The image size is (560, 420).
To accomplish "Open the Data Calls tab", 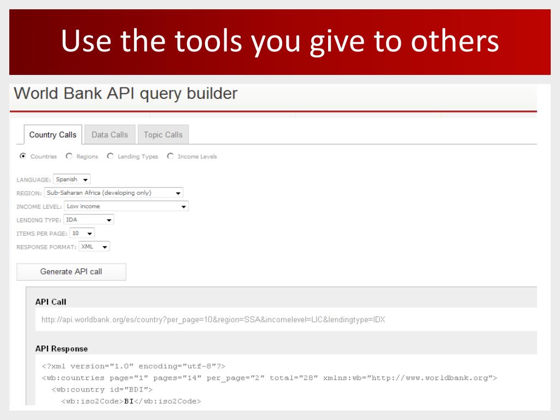I will click(109, 135).
